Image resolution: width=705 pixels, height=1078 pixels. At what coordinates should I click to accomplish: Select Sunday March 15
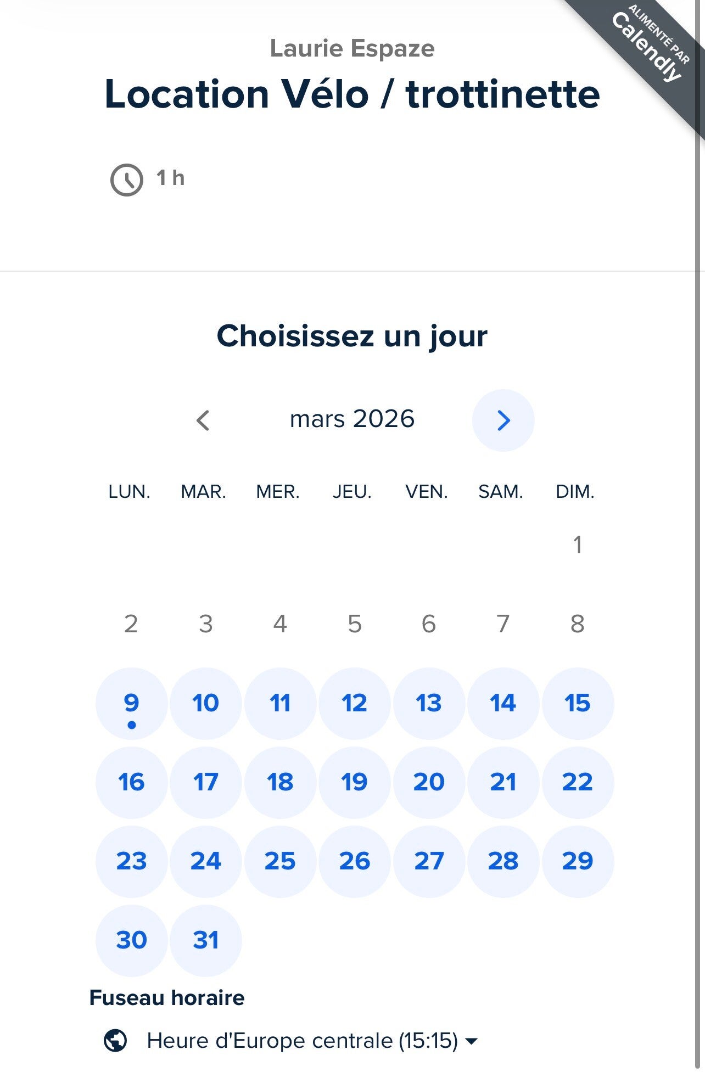point(578,704)
